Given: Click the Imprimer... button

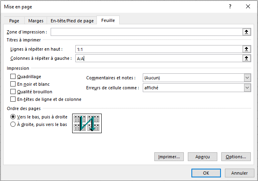Looking at the screenshot, I should click(x=169, y=157).
